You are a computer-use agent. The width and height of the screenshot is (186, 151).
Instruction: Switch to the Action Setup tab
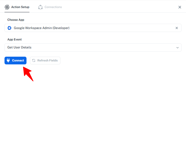tap(20, 7)
